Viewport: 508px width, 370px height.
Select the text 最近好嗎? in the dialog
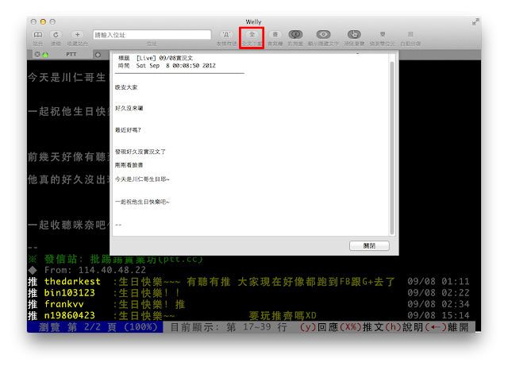[x=128, y=130]
